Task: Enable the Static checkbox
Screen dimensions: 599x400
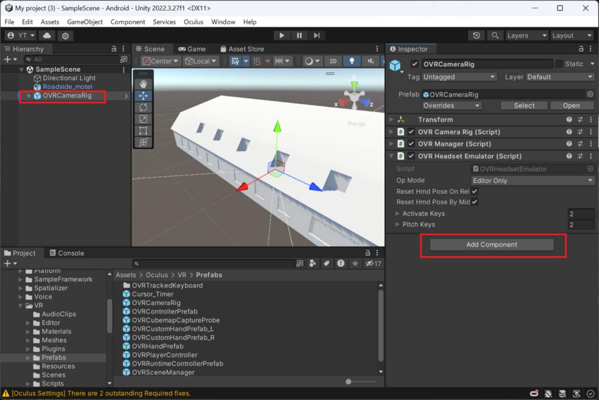Action: click(559, 64)
